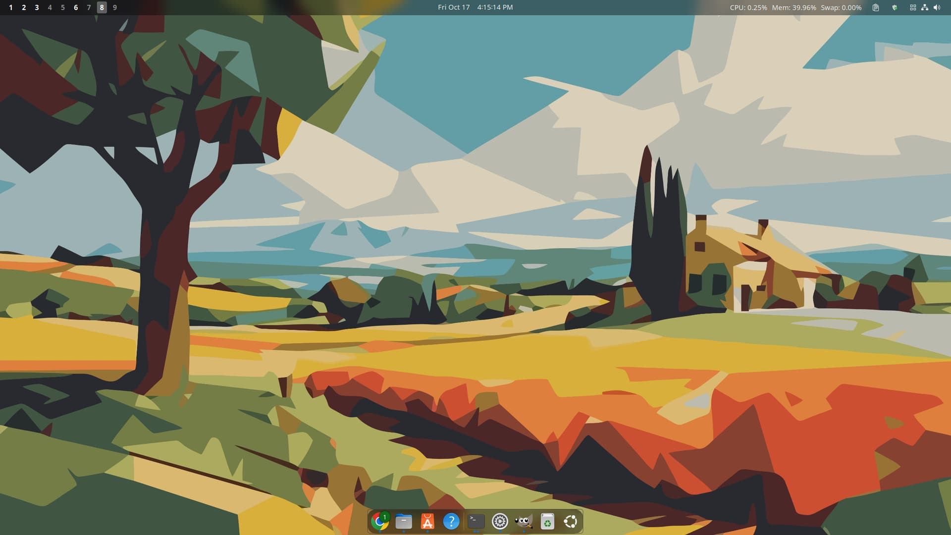The image size is (951, 535).
Task: Click the volume speaker icon
Action: [937, 7]
